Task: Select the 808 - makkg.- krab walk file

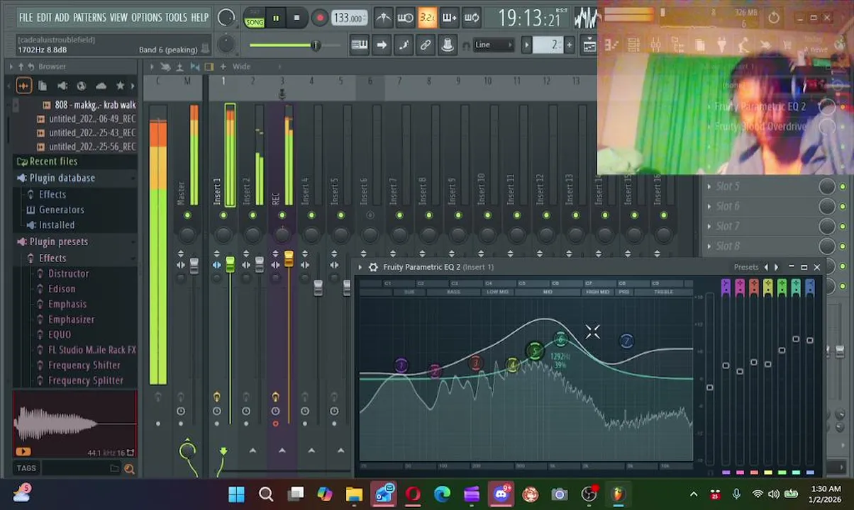Action: pos(95,105)
